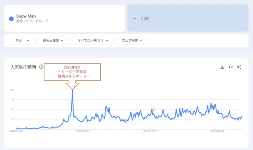Download the trend chart data as CSV
The width and height of the screenshot is (253, 150).
point(222,67)
